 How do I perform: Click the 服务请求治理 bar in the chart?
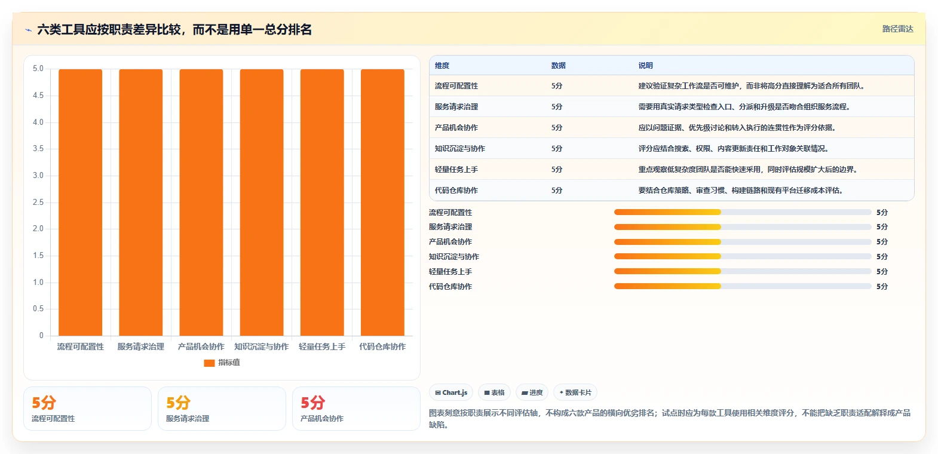click(x=141, y=203)
